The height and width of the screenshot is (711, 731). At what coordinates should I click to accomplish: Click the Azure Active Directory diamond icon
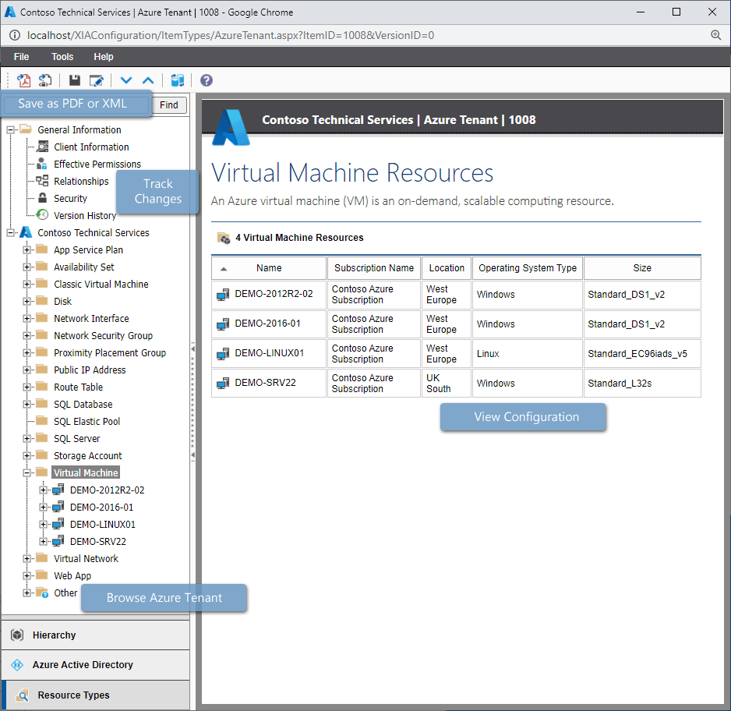click(x=17, y=665)
